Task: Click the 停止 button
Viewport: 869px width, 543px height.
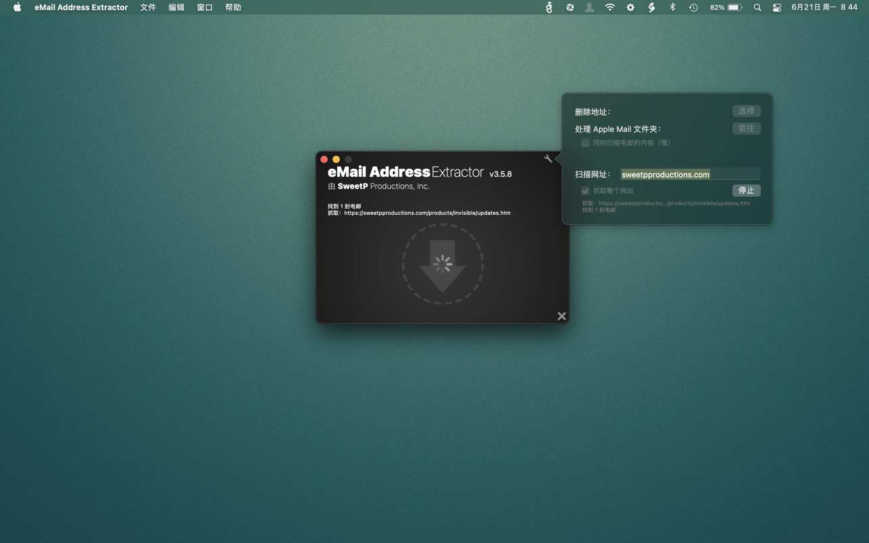Action: pyautogui.click(x=746, y=190)
